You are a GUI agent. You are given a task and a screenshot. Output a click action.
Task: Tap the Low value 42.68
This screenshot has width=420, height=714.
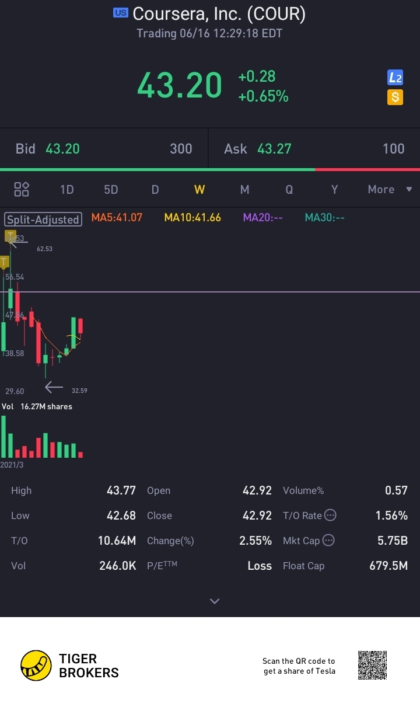click(x=121, y=516)
